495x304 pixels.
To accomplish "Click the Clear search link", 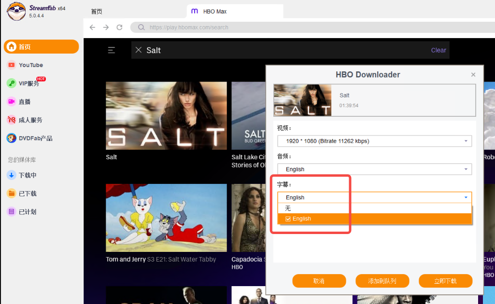I will coord(438,50).
